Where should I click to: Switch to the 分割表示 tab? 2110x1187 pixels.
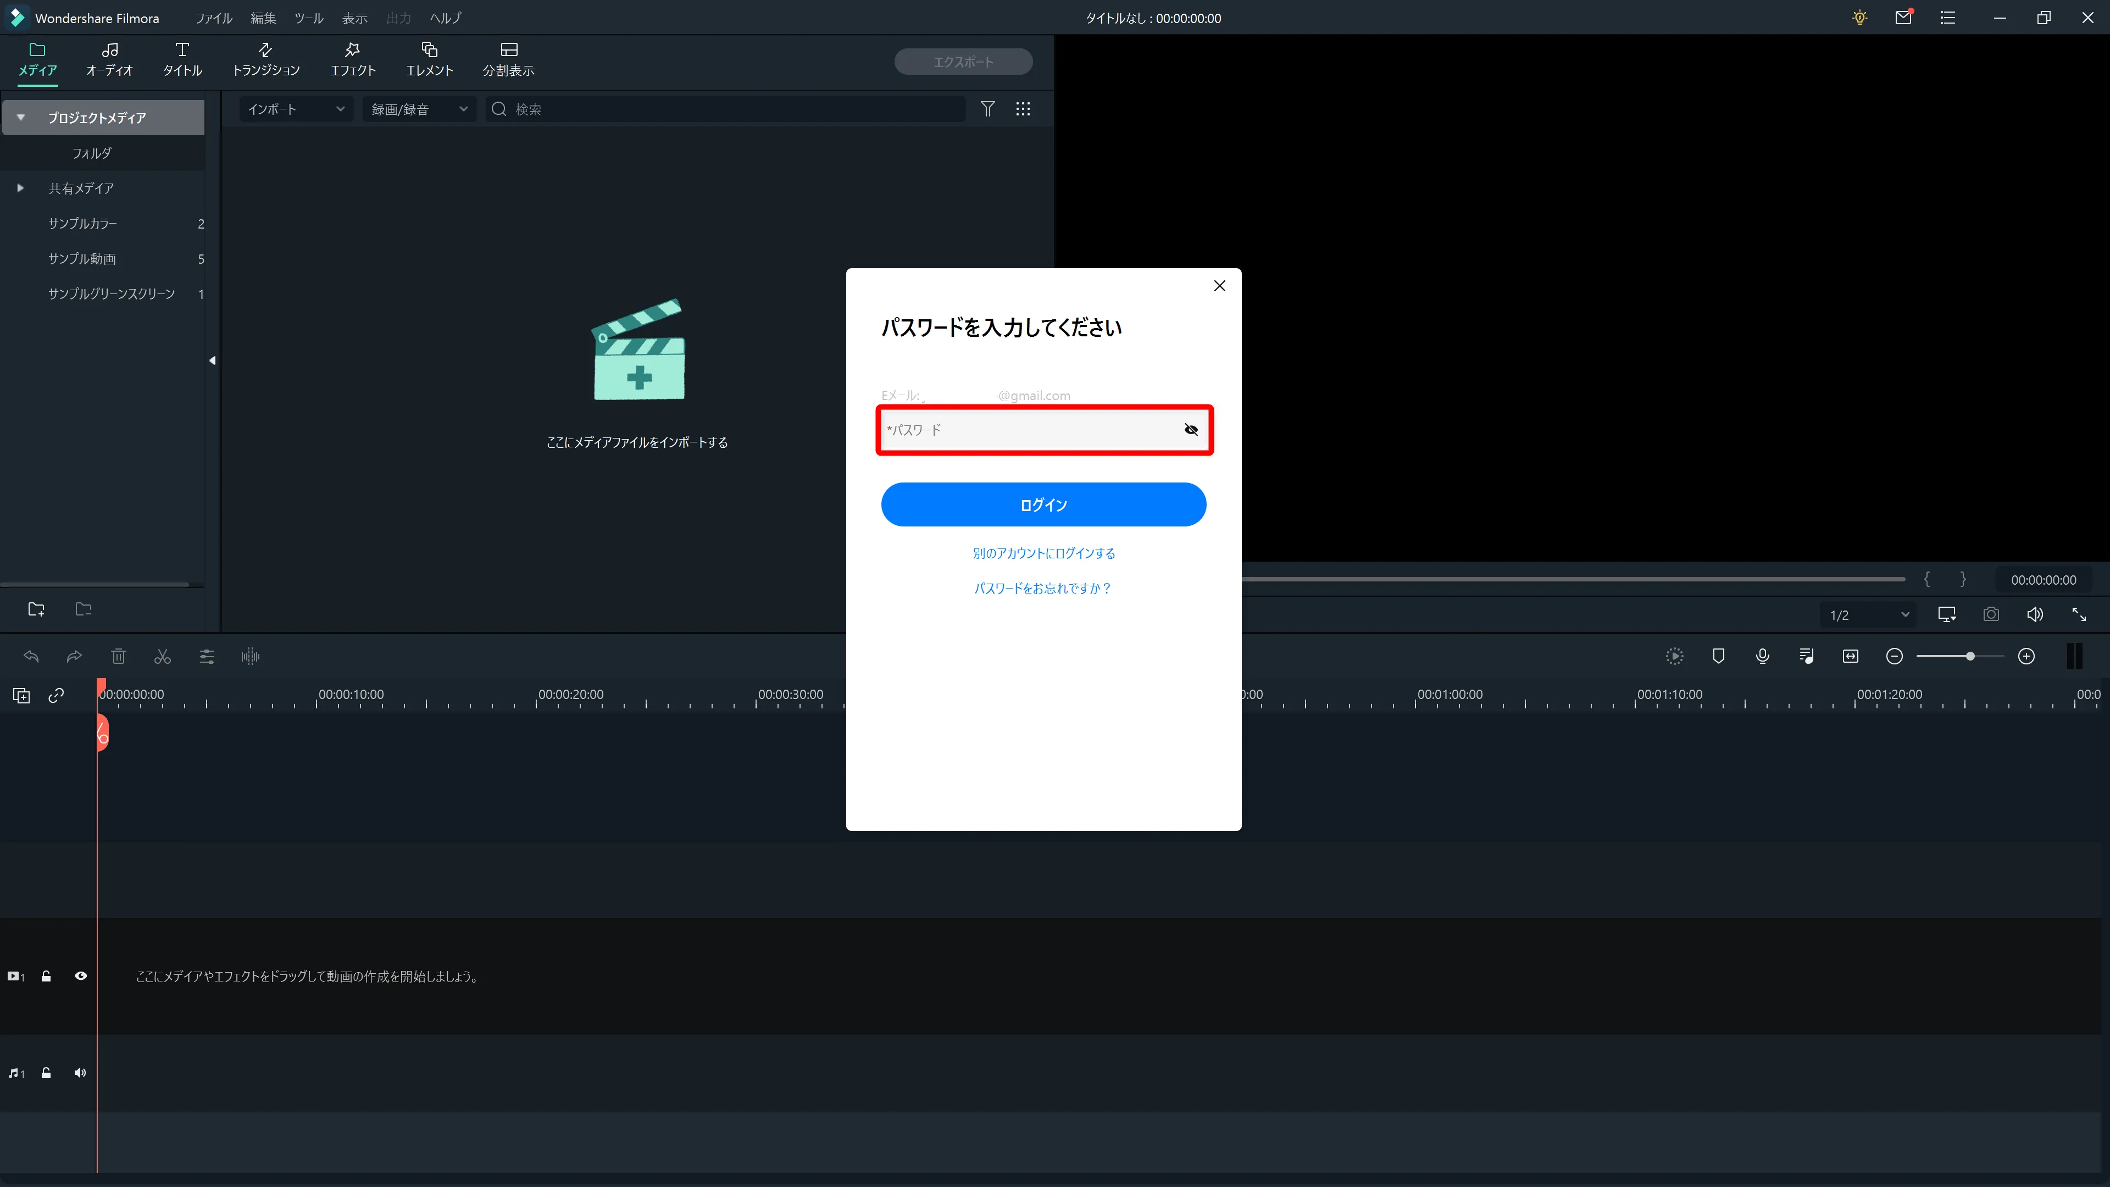pos(509,60)
